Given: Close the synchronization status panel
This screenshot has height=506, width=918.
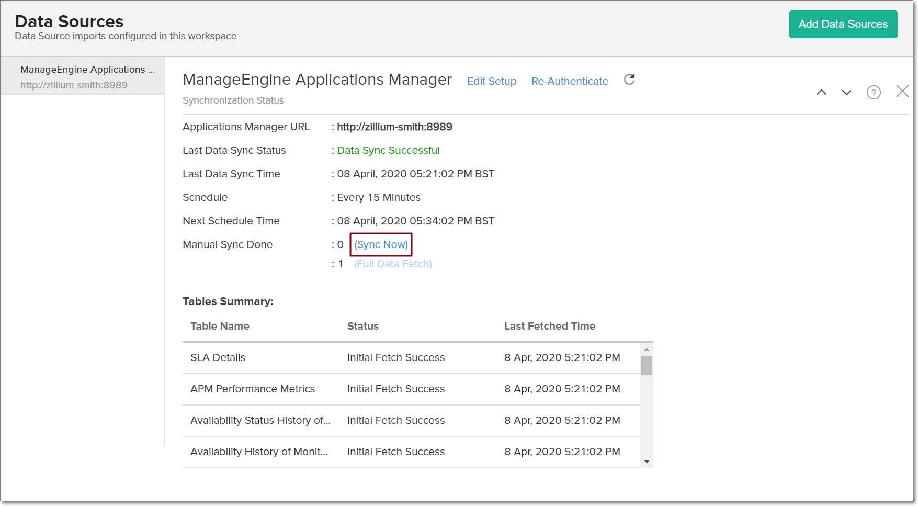Looking at the screenshot, I should (x=902, y=92).
